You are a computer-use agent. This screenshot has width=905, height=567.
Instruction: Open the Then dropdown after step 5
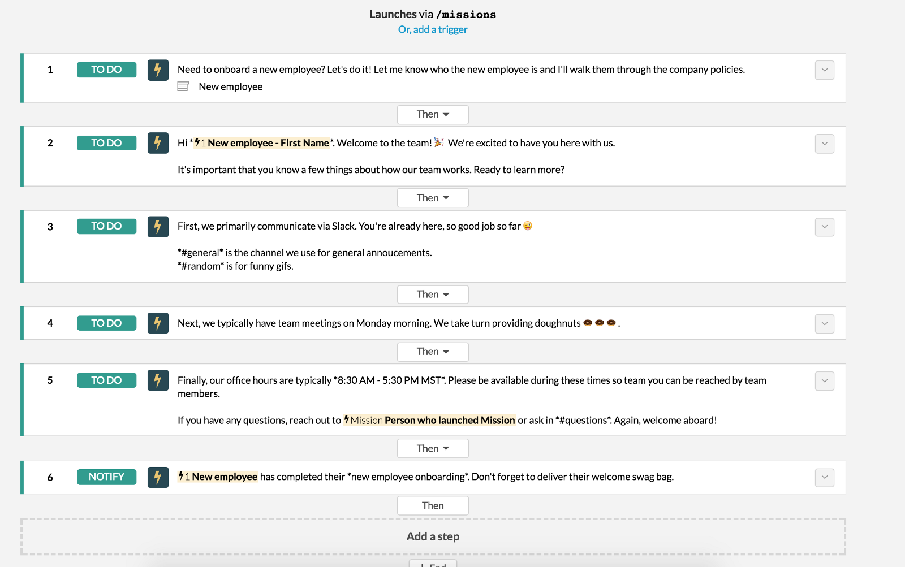(x=433, y=449)
